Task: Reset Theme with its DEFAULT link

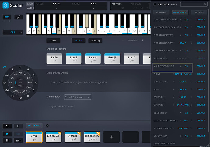Action: 201,74
